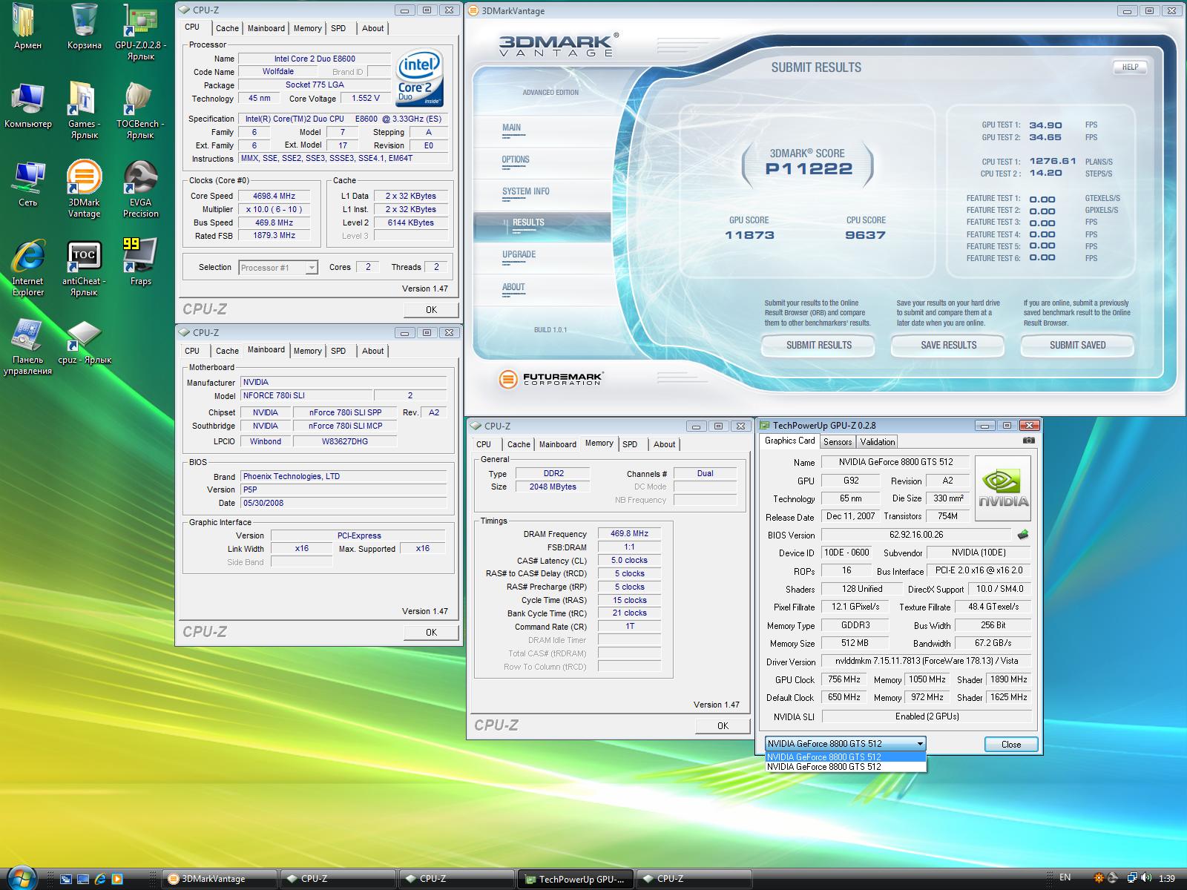
Task: Open the Games shortcut on the desktop
Action: pos(84,111)
